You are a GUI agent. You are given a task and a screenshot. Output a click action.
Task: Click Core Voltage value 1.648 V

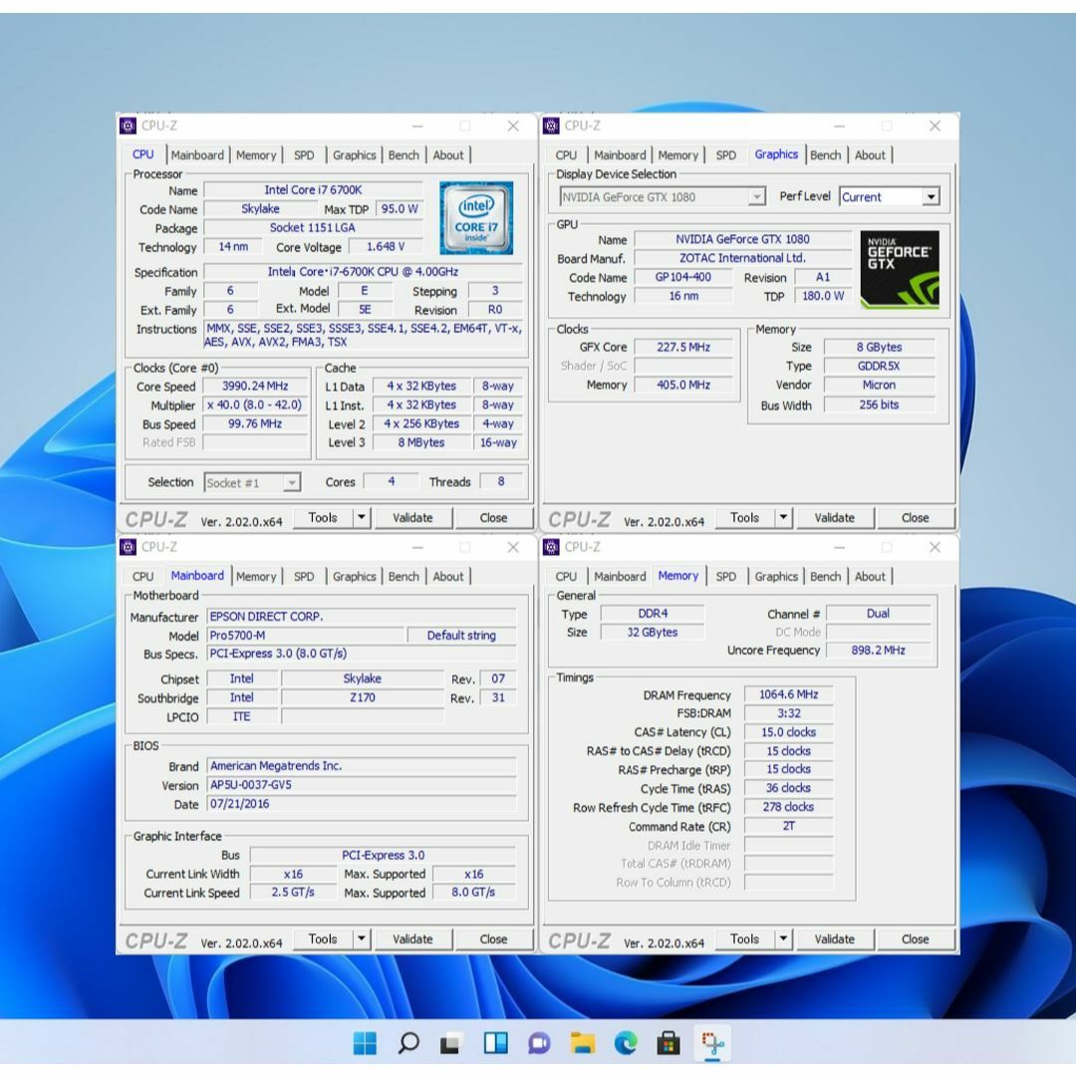(x=386, y=246)
